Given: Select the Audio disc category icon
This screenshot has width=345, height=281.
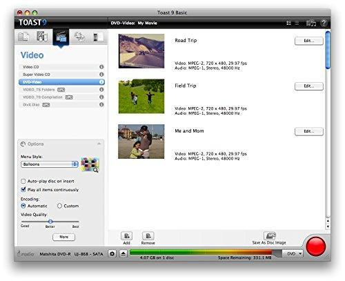Looking at the screenshot, I should click(42, 37).
